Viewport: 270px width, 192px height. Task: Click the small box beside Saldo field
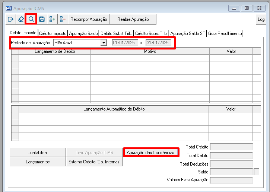(x=256, y=172)
